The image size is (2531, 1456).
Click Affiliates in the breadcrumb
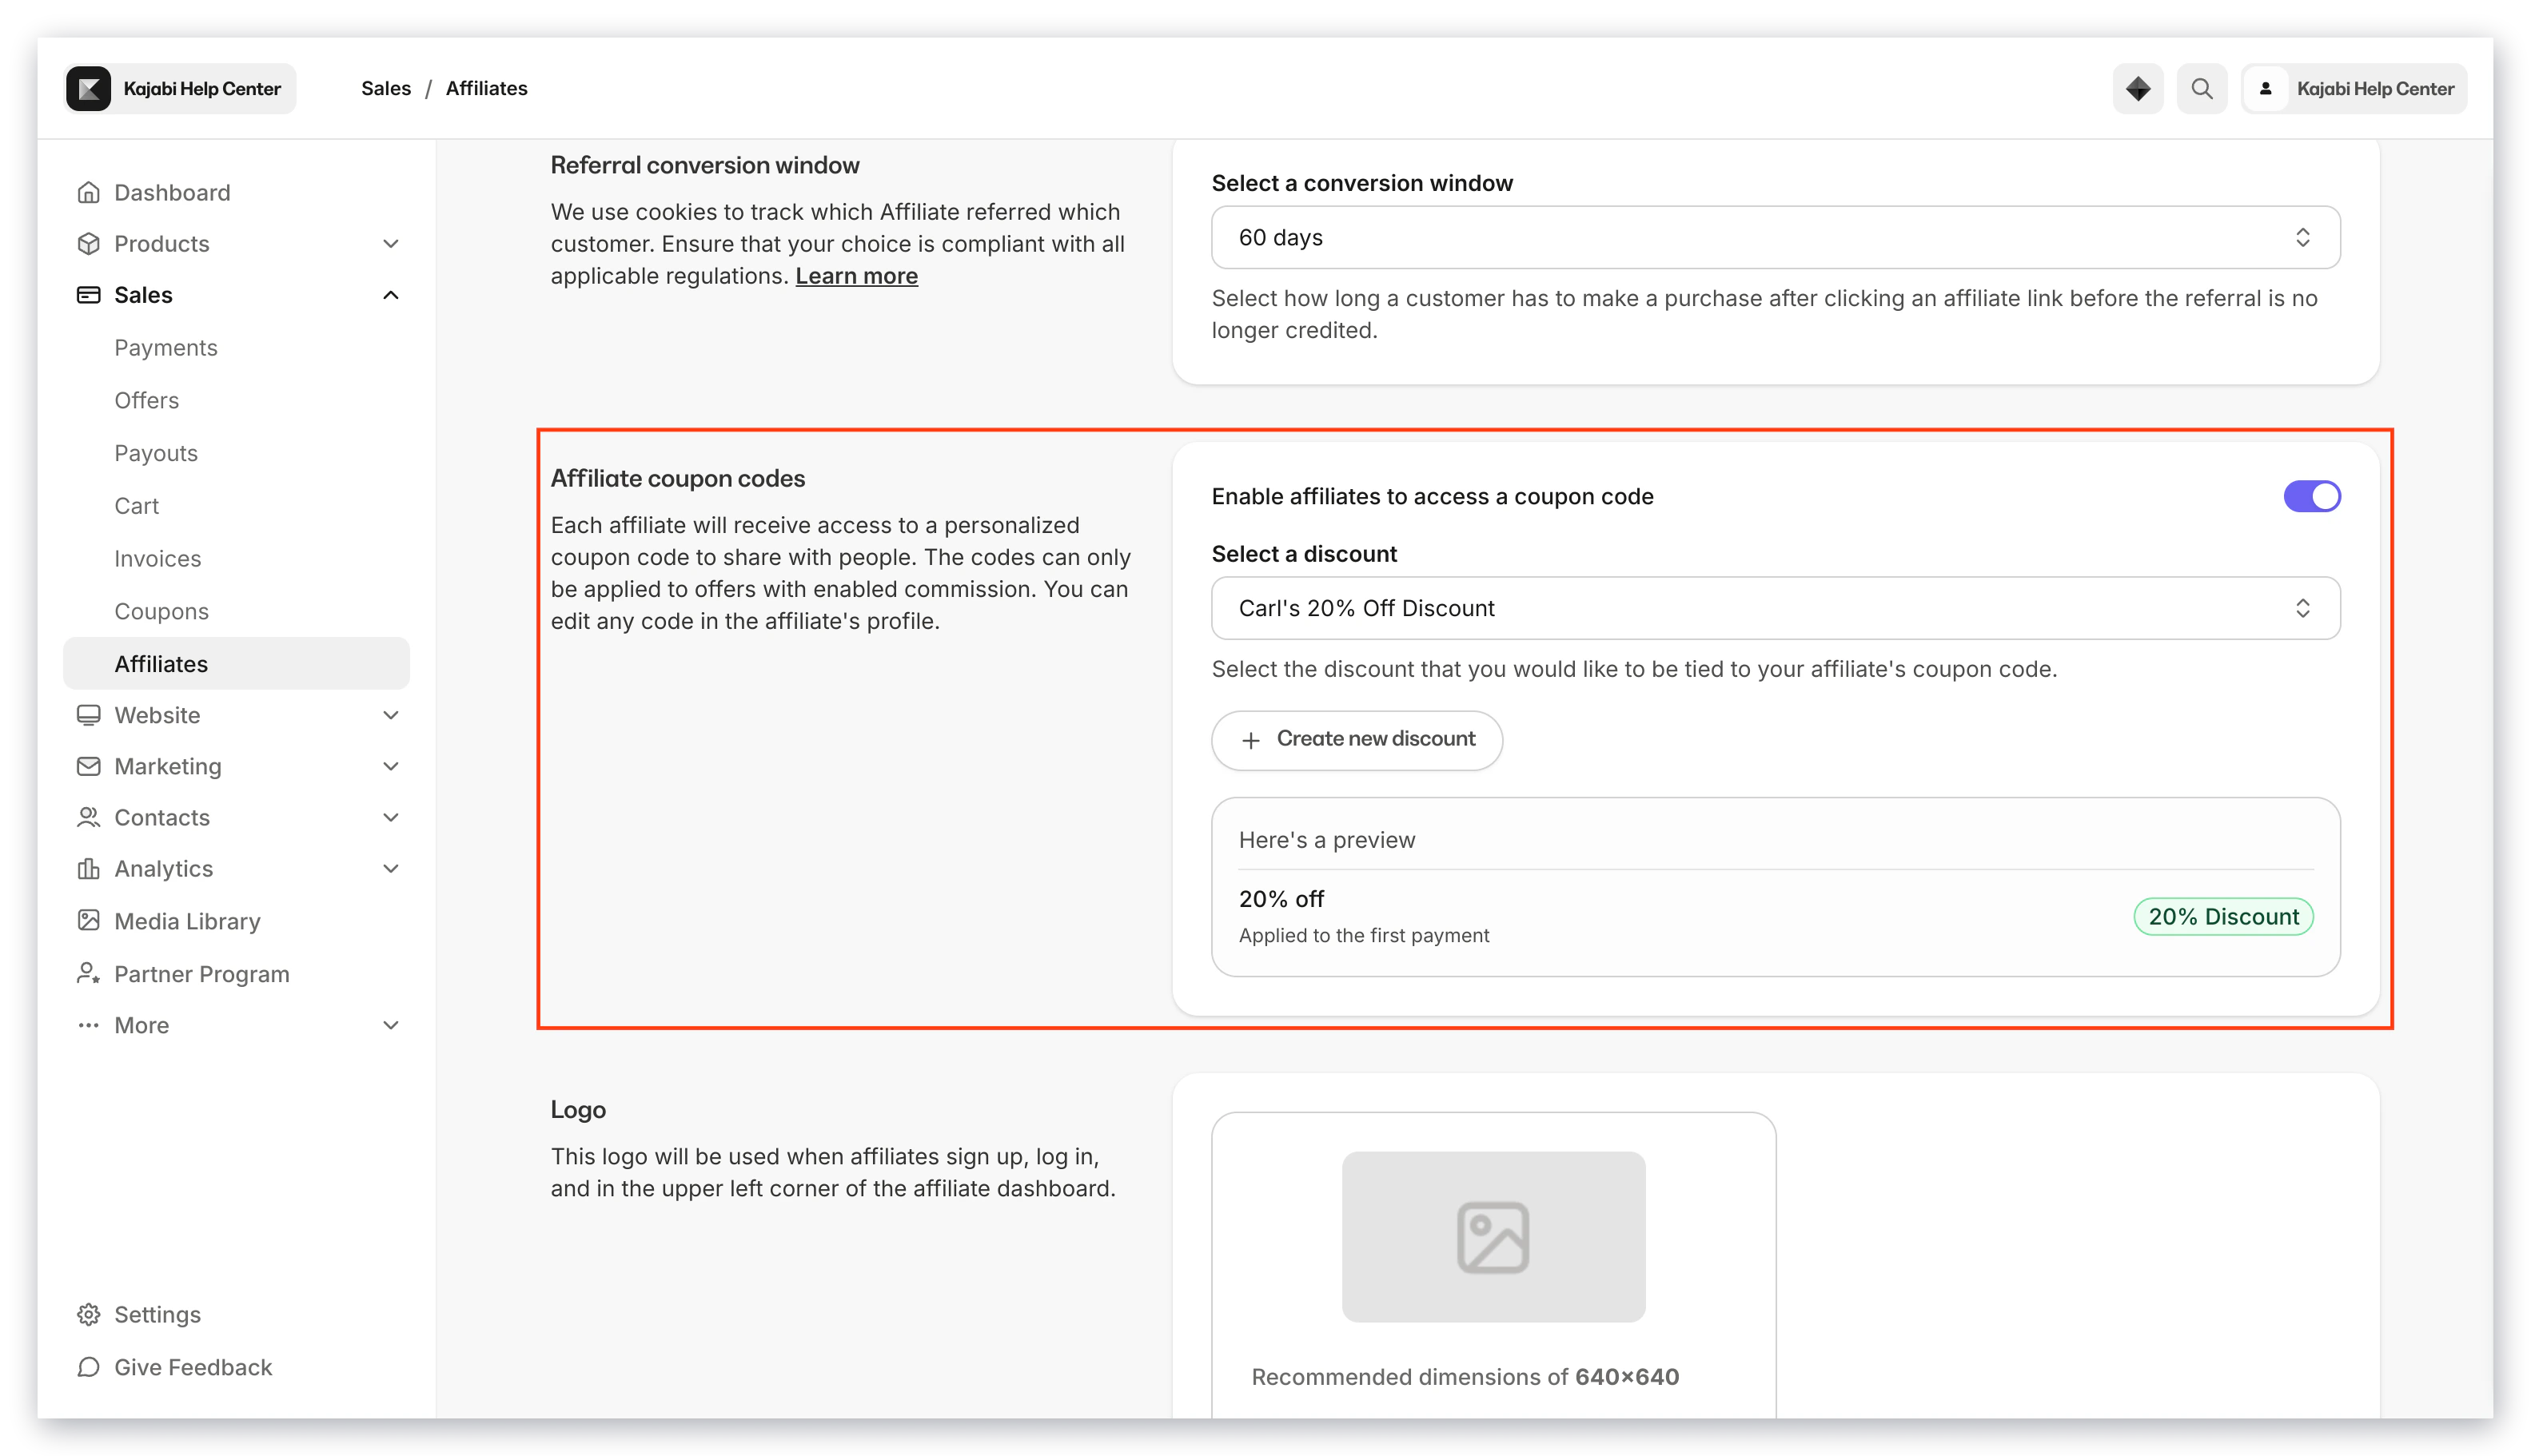[486, 88]
